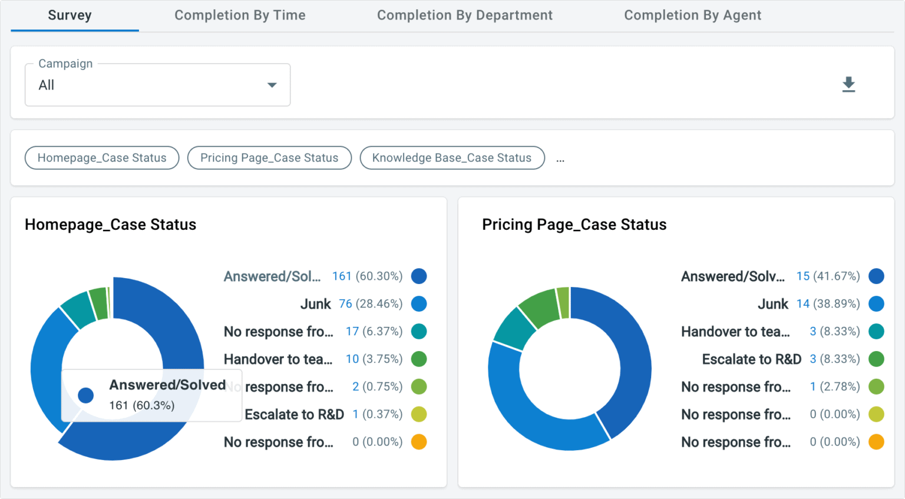
Task: Choose the Knowledge Base_Case Status filter chip
Action: click(x=452, y=158)
